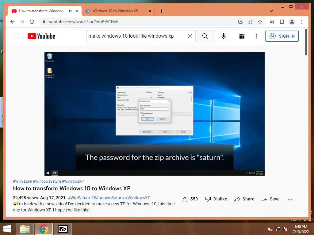Open File Explorer from the taskbar

[25, 229]
